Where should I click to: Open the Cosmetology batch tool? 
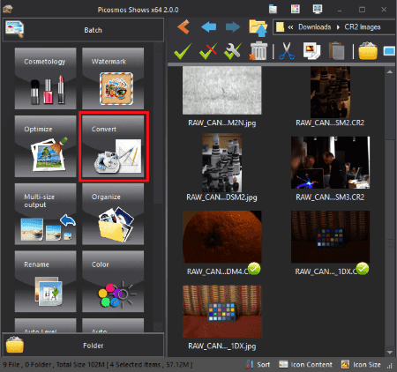[45, 78]
